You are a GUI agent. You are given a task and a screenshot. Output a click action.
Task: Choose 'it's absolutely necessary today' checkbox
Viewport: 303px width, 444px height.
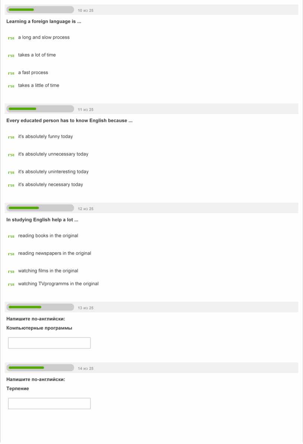point(11,185)
